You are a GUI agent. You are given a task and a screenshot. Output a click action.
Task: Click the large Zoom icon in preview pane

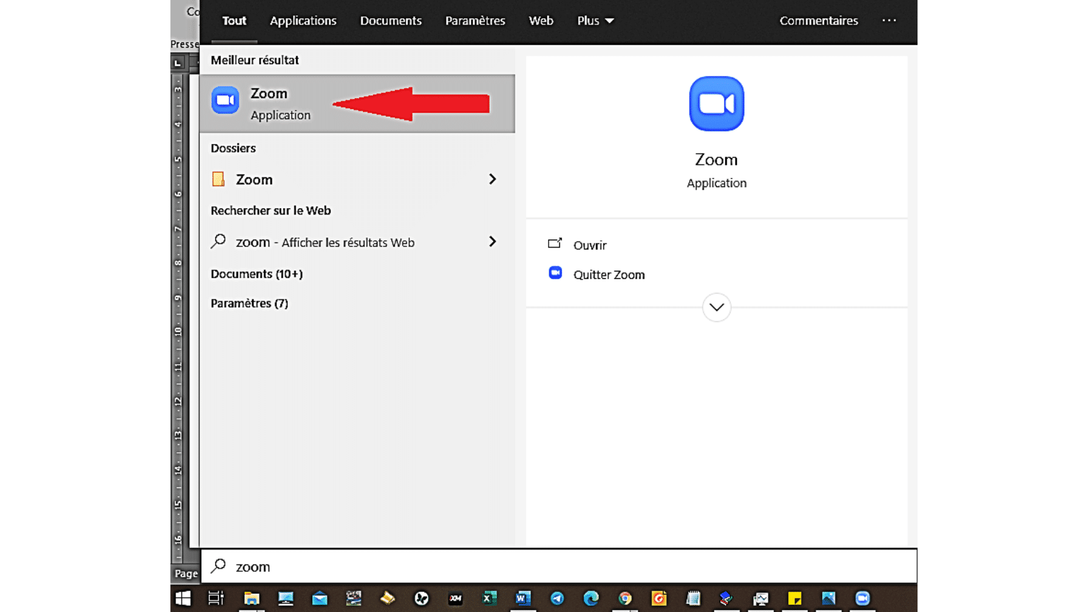pos(716,104)
